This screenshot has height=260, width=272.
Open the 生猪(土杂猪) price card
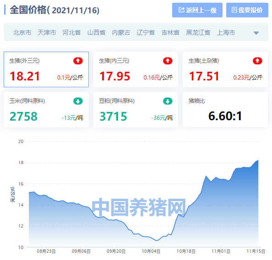tap(225, 69)
